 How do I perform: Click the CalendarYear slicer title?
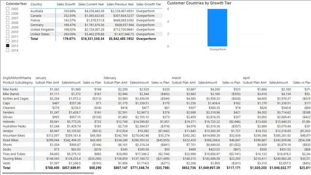pyautogui.click(x=16, y=3)
